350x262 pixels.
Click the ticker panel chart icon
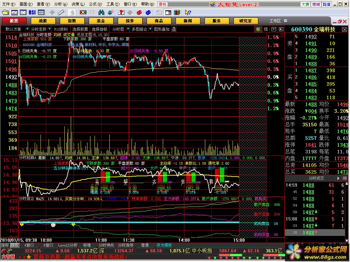41,13
